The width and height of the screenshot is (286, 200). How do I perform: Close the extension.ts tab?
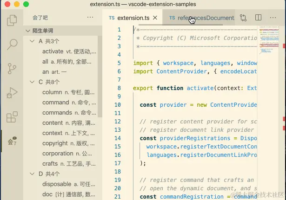tap(155, 18)
